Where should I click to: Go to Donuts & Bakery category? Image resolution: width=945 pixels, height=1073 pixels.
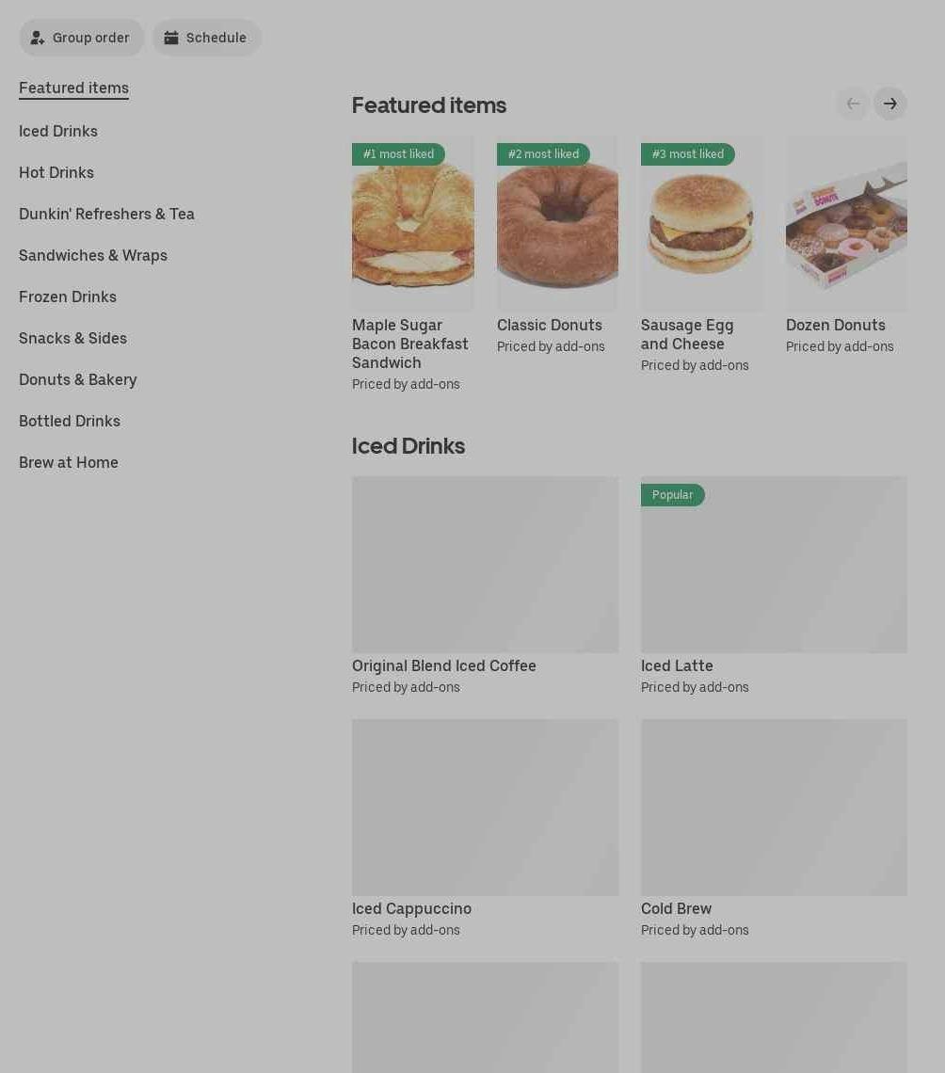click(x=78, y=379)
